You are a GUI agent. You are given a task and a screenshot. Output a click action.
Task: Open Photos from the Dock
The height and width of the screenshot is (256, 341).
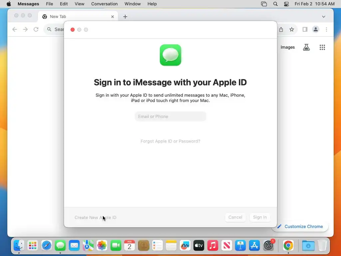click(x=102, y=245)
